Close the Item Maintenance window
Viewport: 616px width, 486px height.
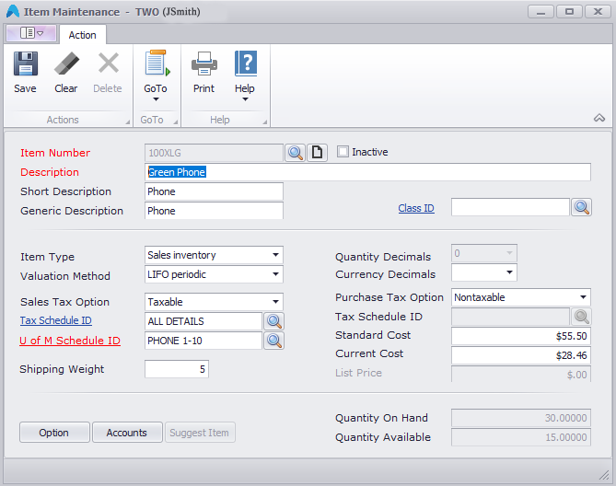598,12
